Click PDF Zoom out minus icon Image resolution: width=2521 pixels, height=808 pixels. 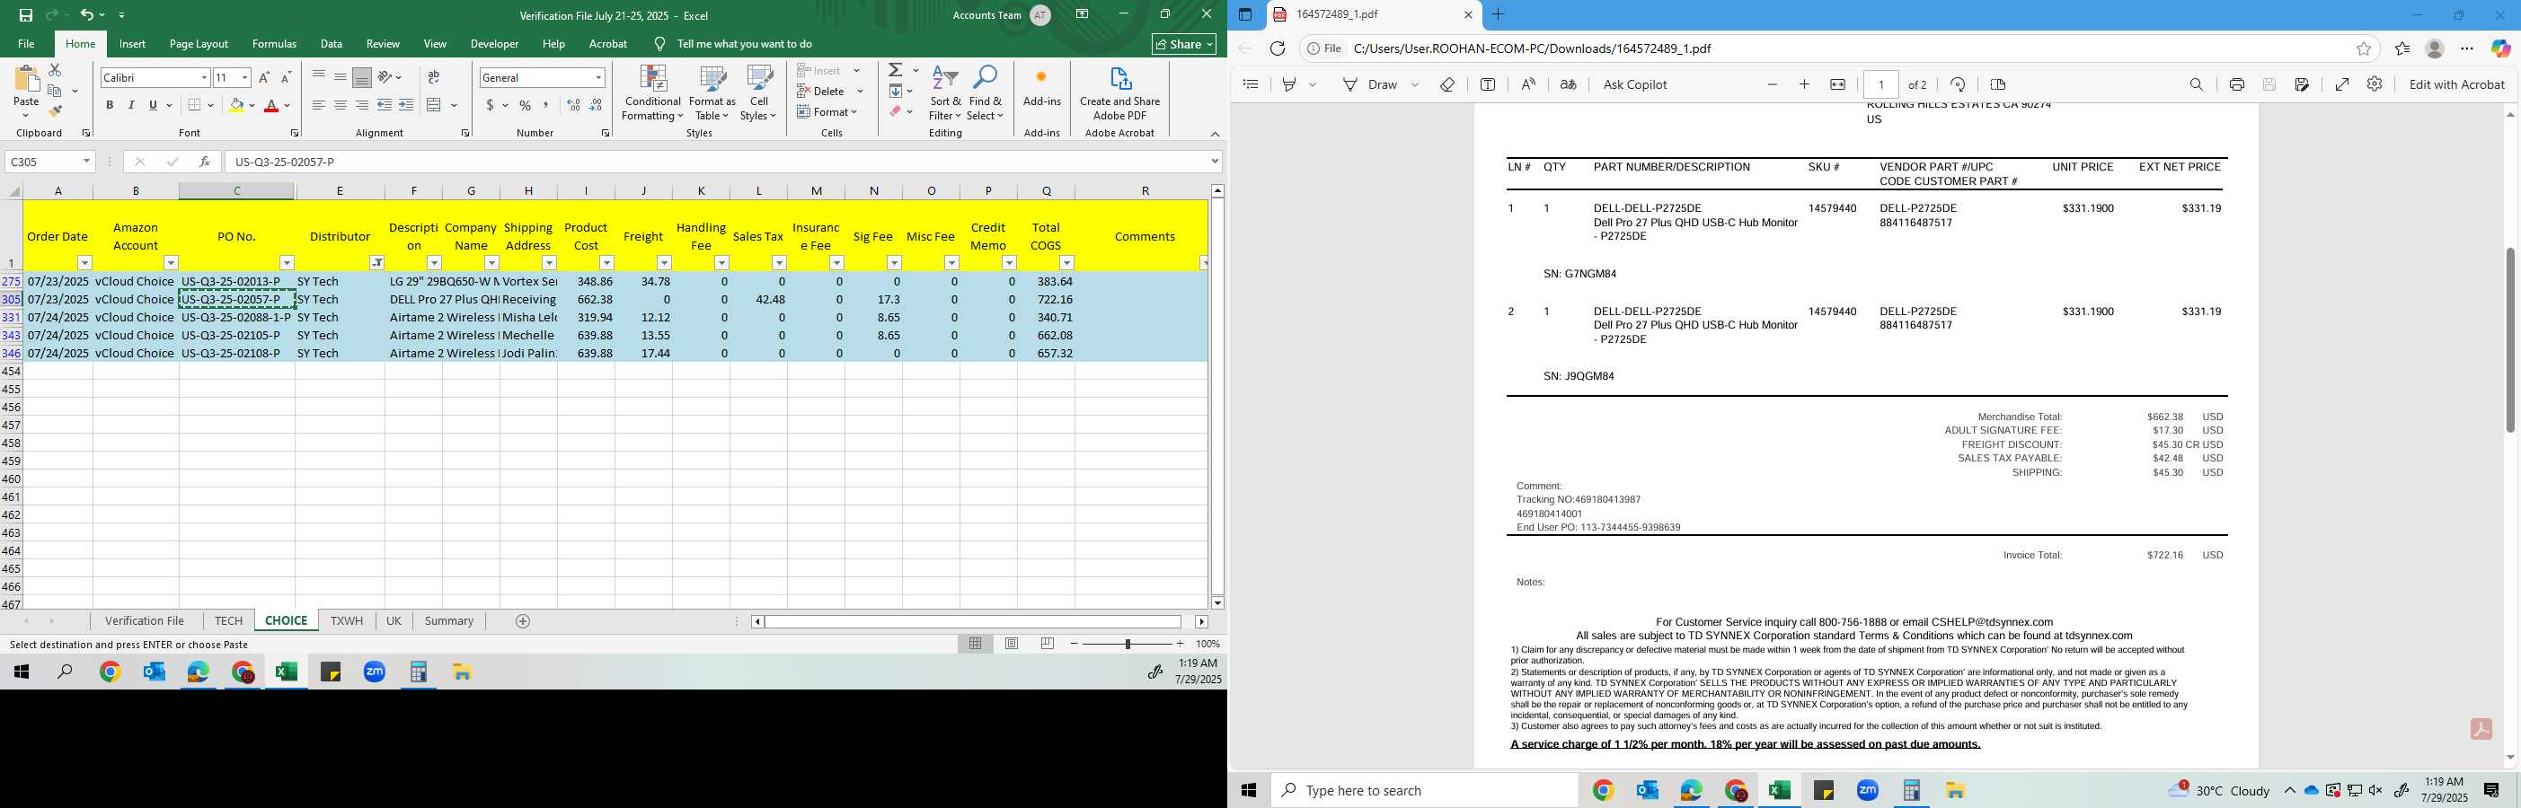pos(1772,84)
